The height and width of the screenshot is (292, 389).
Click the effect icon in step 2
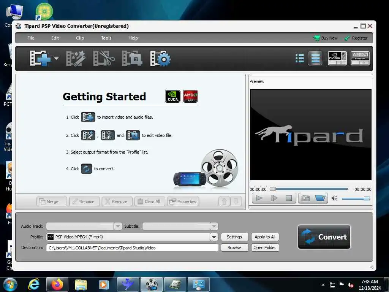tap(88, 135)
